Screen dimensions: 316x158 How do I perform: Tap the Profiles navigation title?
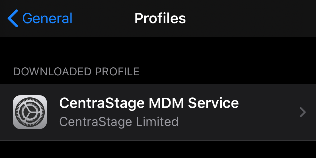160,18
